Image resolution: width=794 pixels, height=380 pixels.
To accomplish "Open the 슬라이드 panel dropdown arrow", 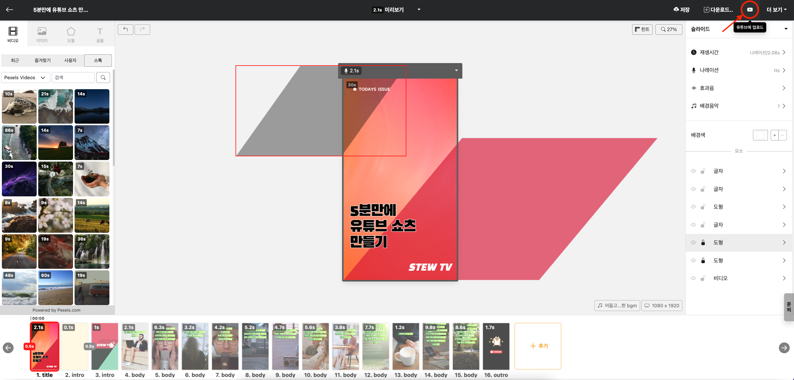I will click(786, 29).
